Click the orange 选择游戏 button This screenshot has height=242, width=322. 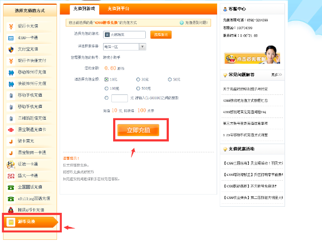click(161, 35)
